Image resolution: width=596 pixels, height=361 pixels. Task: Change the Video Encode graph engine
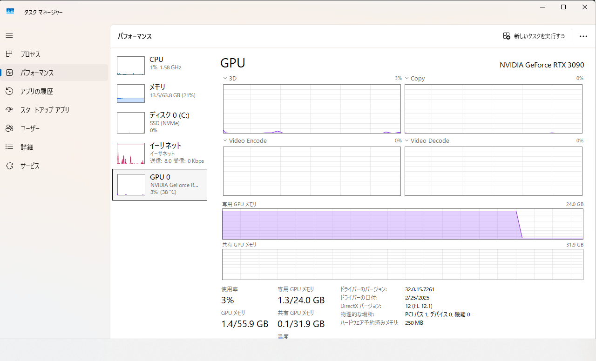pyautogui.click(x=225, y=140)
